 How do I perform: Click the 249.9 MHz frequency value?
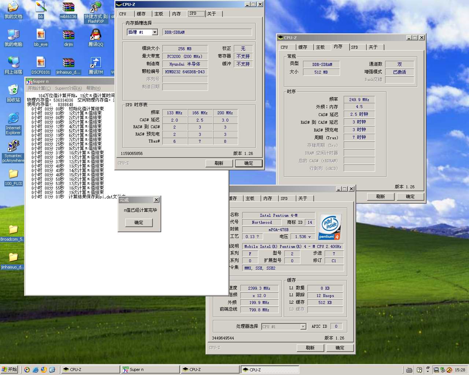pyautogui.click(x=359, y=100)
